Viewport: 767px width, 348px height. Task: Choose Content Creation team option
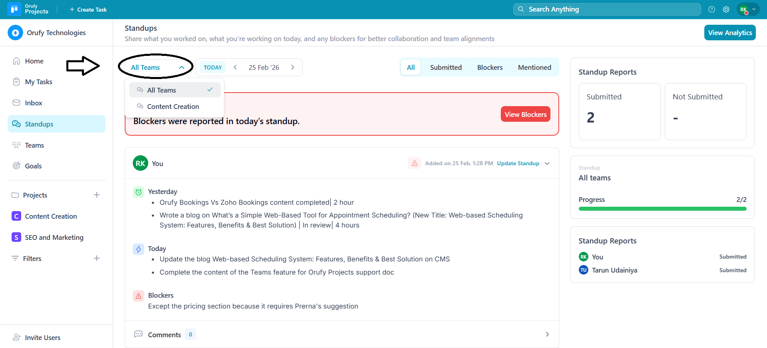(x=173, y=107)
